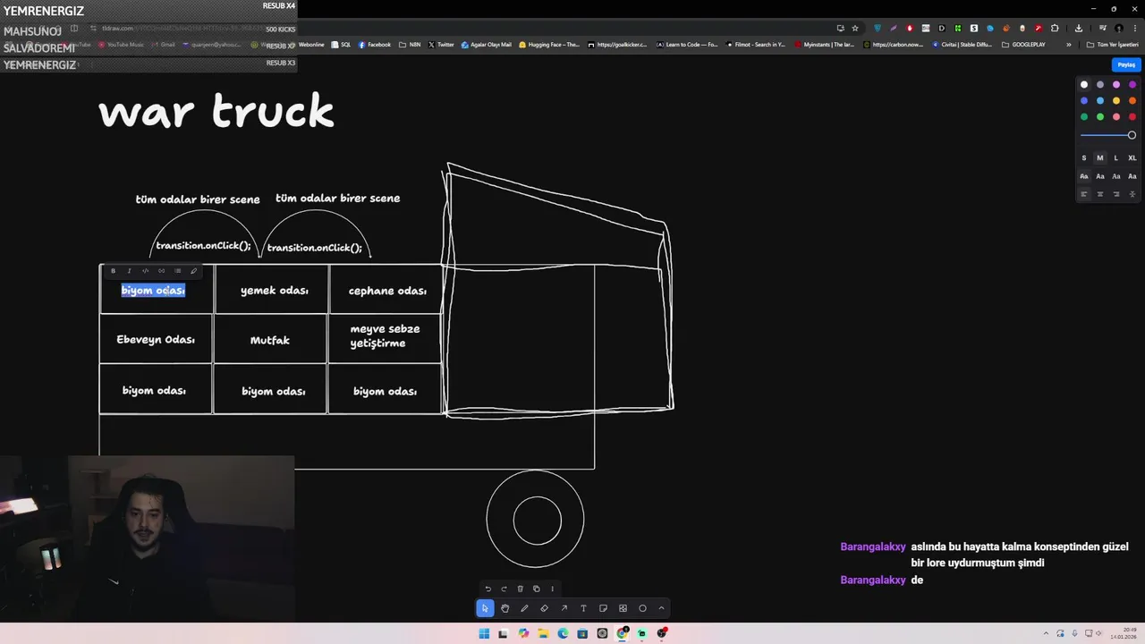Open the three-dot more actions menu
Image resolution: width=1145 pixels, height=644 pixels.
[x=552, y=589]
